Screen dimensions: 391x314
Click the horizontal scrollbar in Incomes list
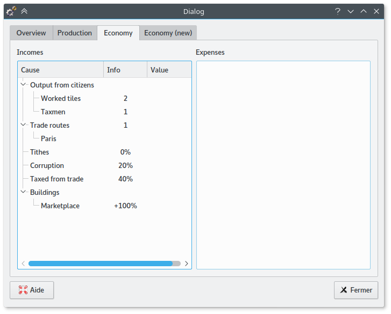[x=101, y=264]
